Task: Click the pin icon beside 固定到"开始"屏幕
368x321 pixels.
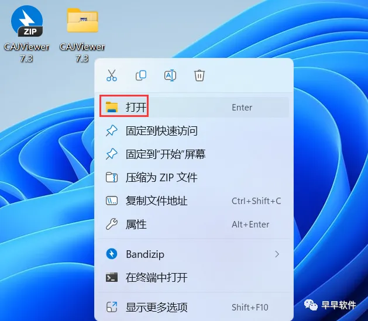Action: click(x=112, y=154)
